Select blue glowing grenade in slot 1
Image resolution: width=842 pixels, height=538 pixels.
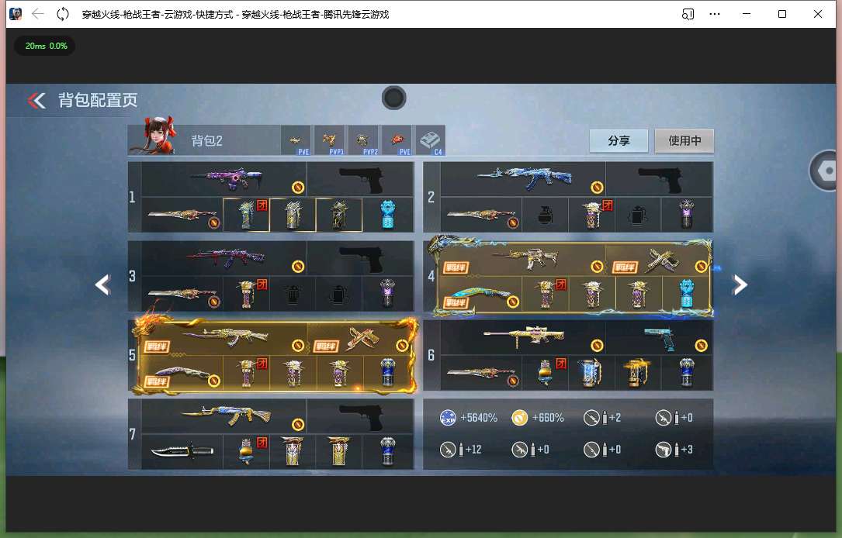click(388, 215)
